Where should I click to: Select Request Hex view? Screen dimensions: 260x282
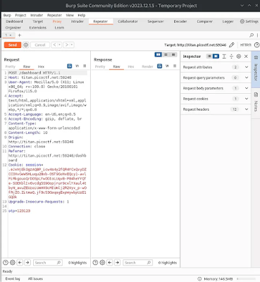(x=41, y=66)
